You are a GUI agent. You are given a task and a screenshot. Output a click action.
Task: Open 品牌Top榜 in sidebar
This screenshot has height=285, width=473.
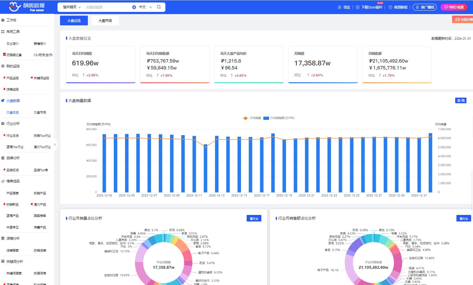41,170
